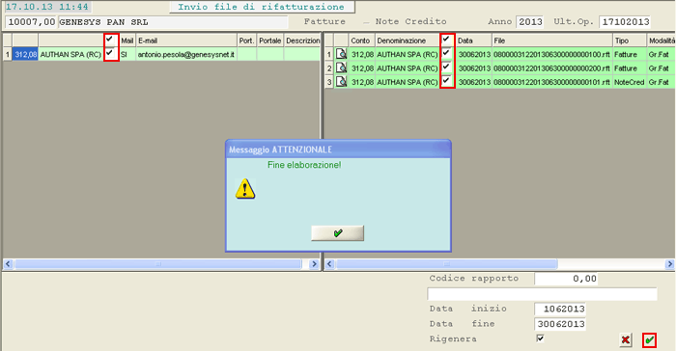
Task: Click the Modalità column header
Action: point(662,40)
